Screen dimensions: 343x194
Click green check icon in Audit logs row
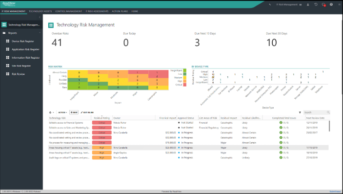click(281, 157)
